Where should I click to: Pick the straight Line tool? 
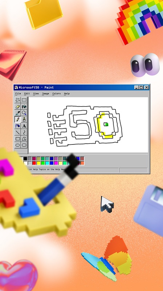[x=17, y=132]
